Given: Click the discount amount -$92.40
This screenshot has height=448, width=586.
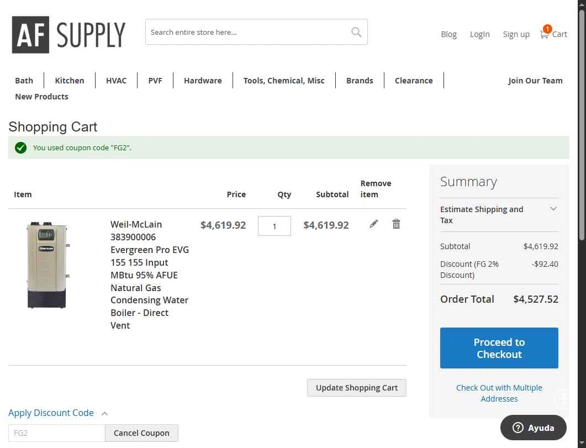Looking at the screenshot, I should (545, 264).
